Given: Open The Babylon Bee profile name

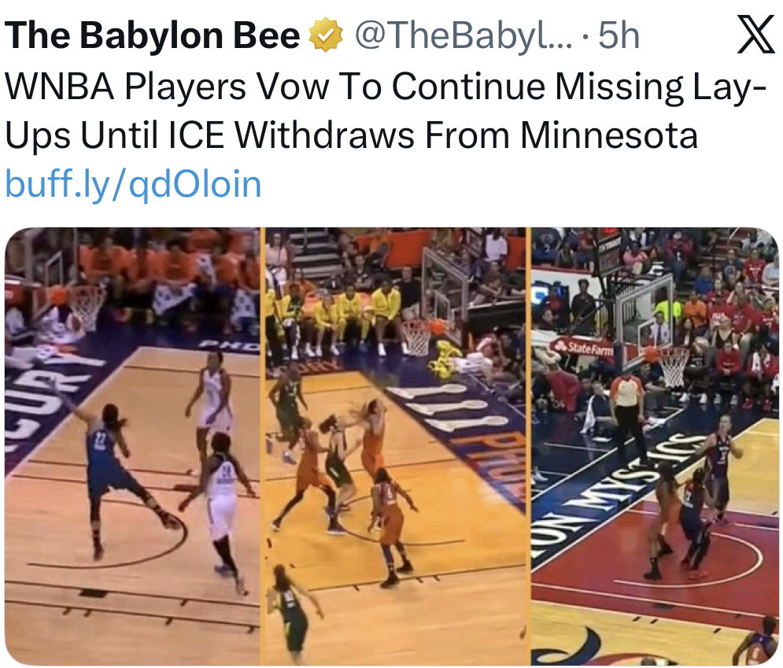Looking at the screenshot, I should pos(153,35).
